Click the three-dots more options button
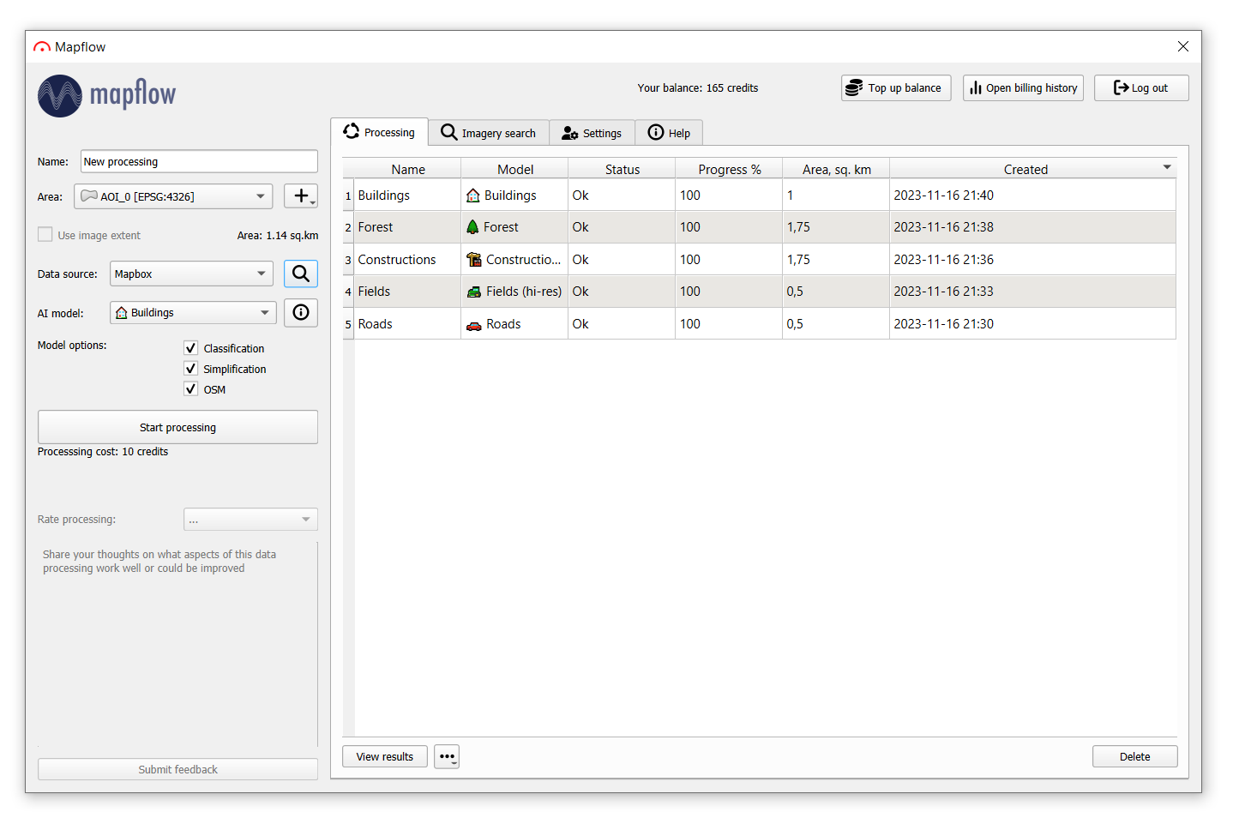This screenshot has height=824, width=1233. (447, 756)
